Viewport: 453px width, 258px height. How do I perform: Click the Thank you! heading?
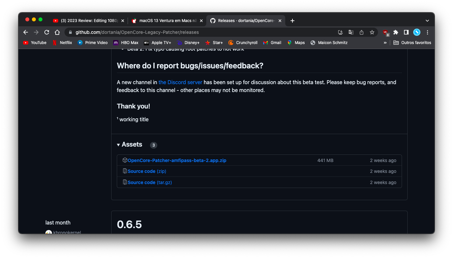(134, 106)
